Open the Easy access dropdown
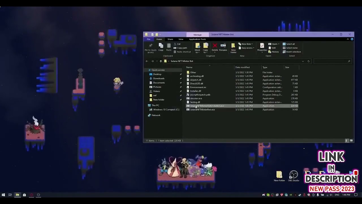Image resolution: width=362 pixels, height=204 pixels. pos(246,48)
